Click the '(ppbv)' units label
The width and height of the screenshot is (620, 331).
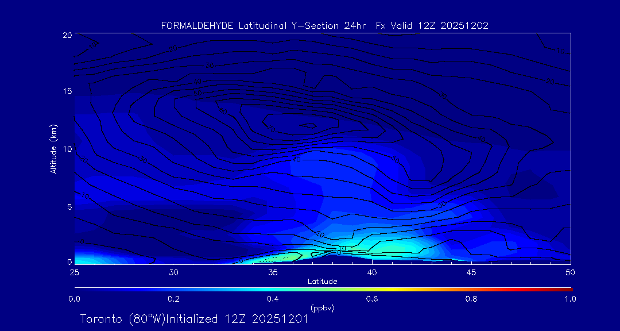[322, 307]
